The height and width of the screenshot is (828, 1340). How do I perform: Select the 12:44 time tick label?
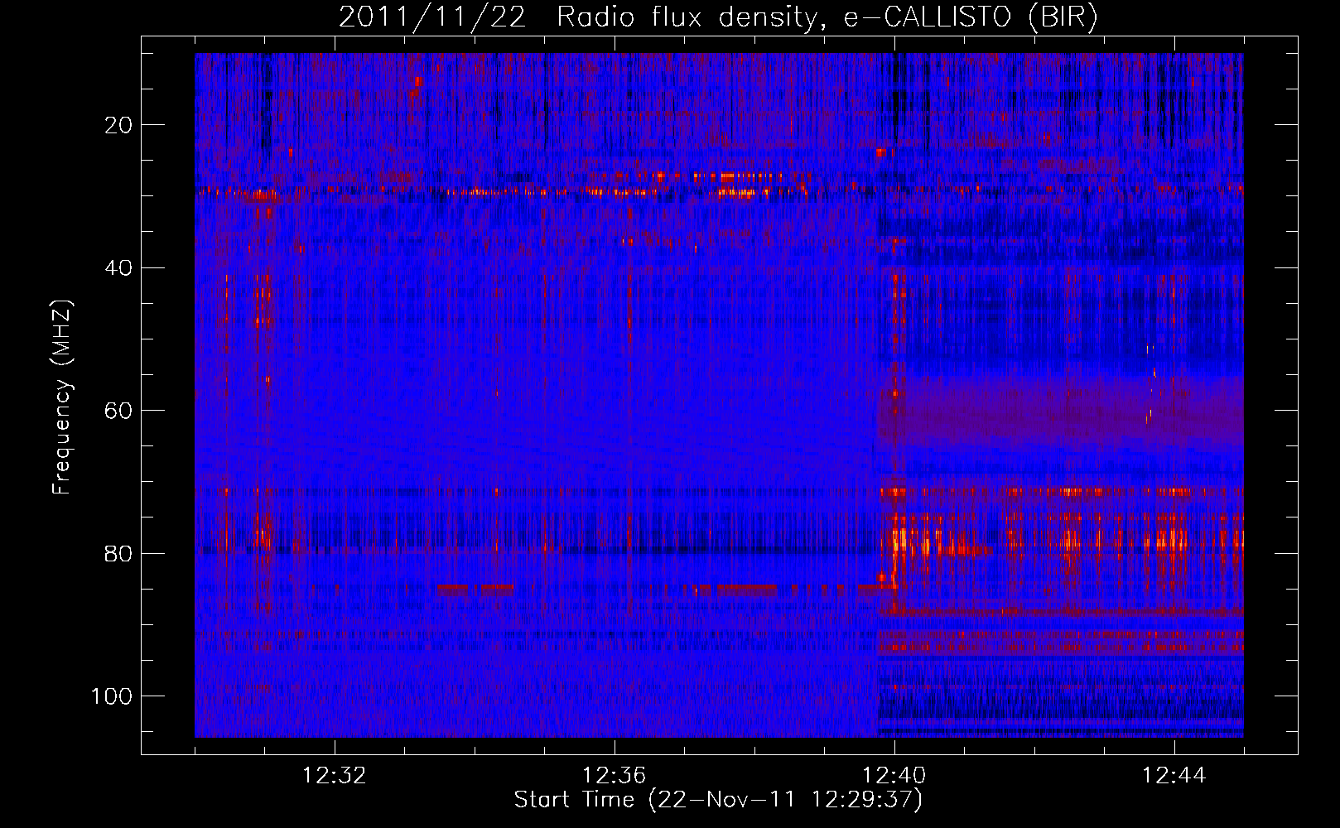coord(1174,776)
